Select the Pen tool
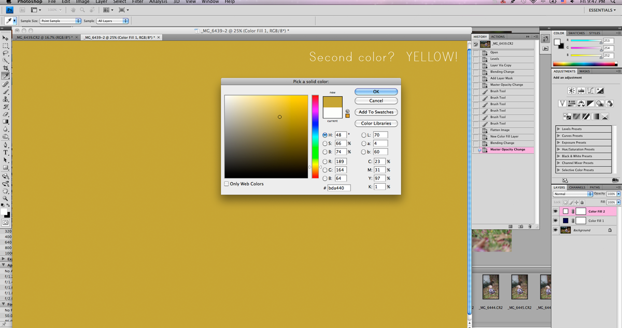Image resolution: width=622 pixels, height=328 pixels. coord(6,145)
